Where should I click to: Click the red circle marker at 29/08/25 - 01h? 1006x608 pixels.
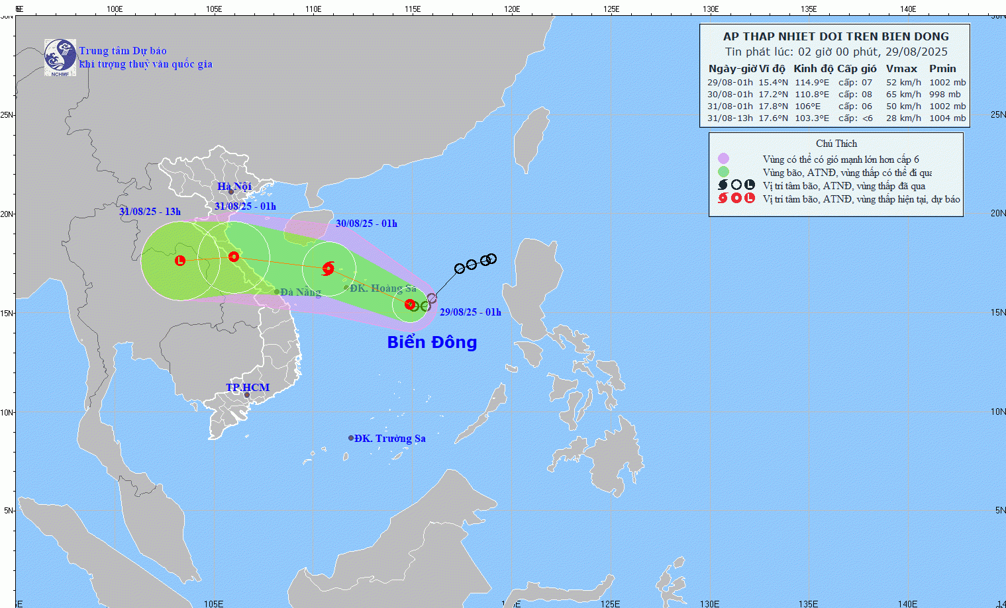pos(410,304)
